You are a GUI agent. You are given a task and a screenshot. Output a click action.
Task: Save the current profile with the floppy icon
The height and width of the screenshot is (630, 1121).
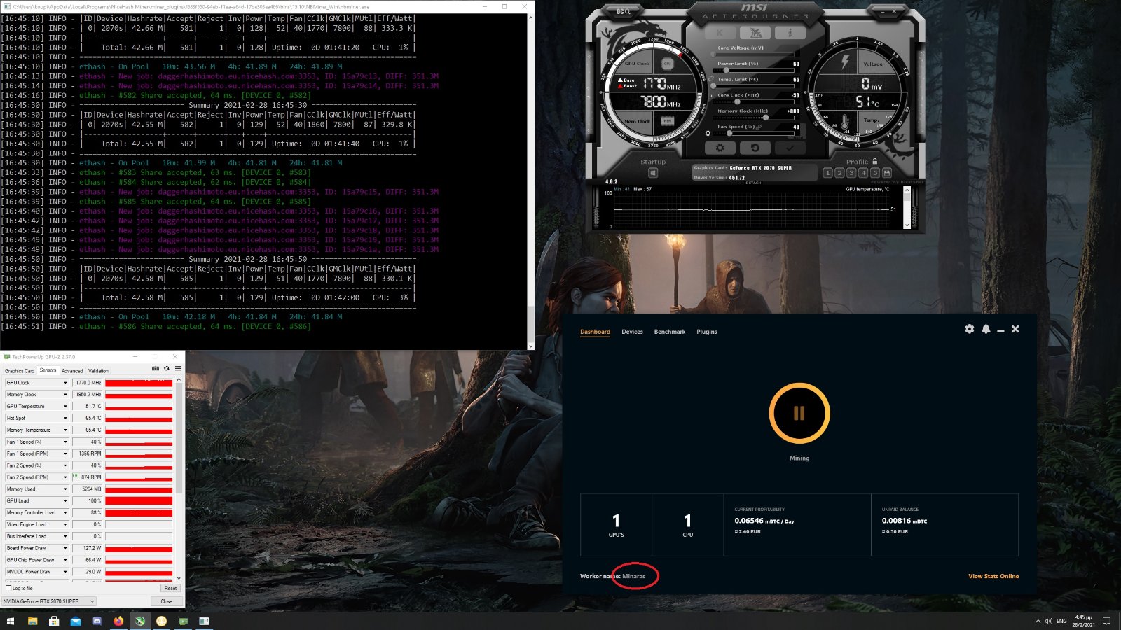(887, 172)
